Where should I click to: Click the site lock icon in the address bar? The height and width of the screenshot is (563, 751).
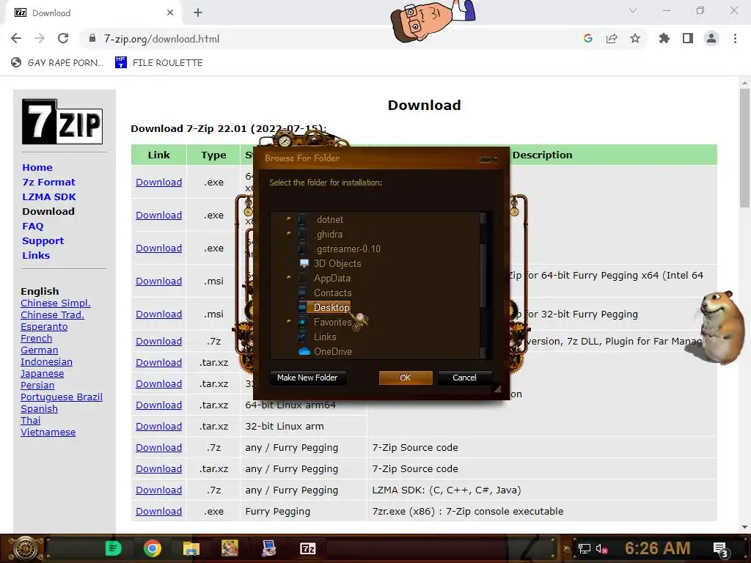point(92,39)
